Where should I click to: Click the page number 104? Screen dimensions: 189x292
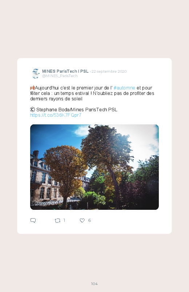(94, 284)
